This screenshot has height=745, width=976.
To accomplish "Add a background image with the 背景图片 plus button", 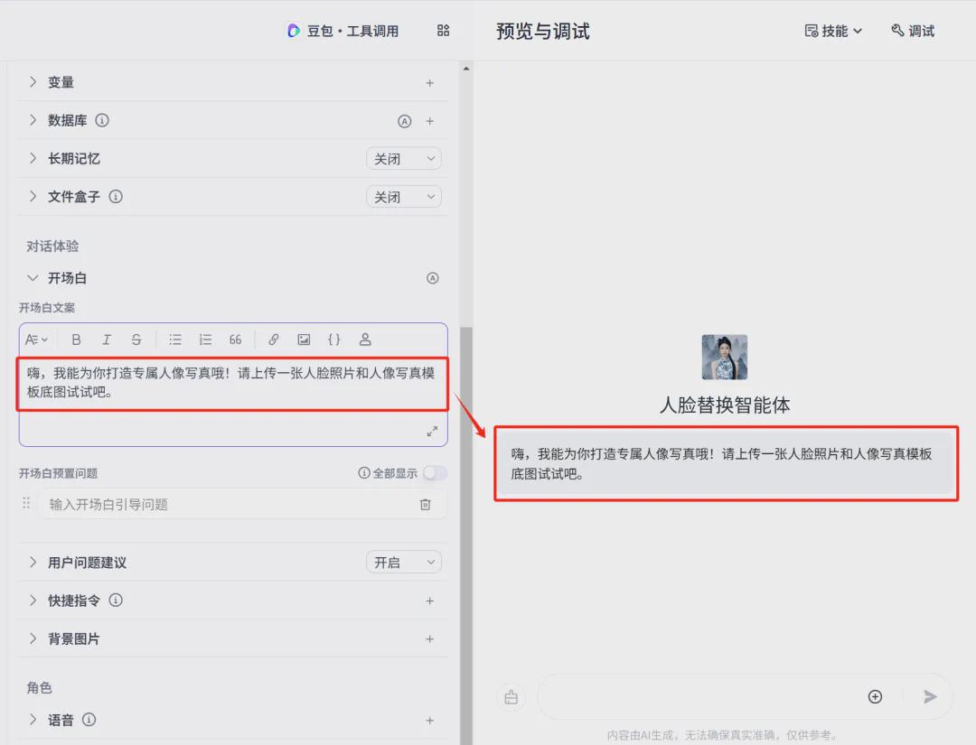I will pyautogui.click(x=430, y=638).
